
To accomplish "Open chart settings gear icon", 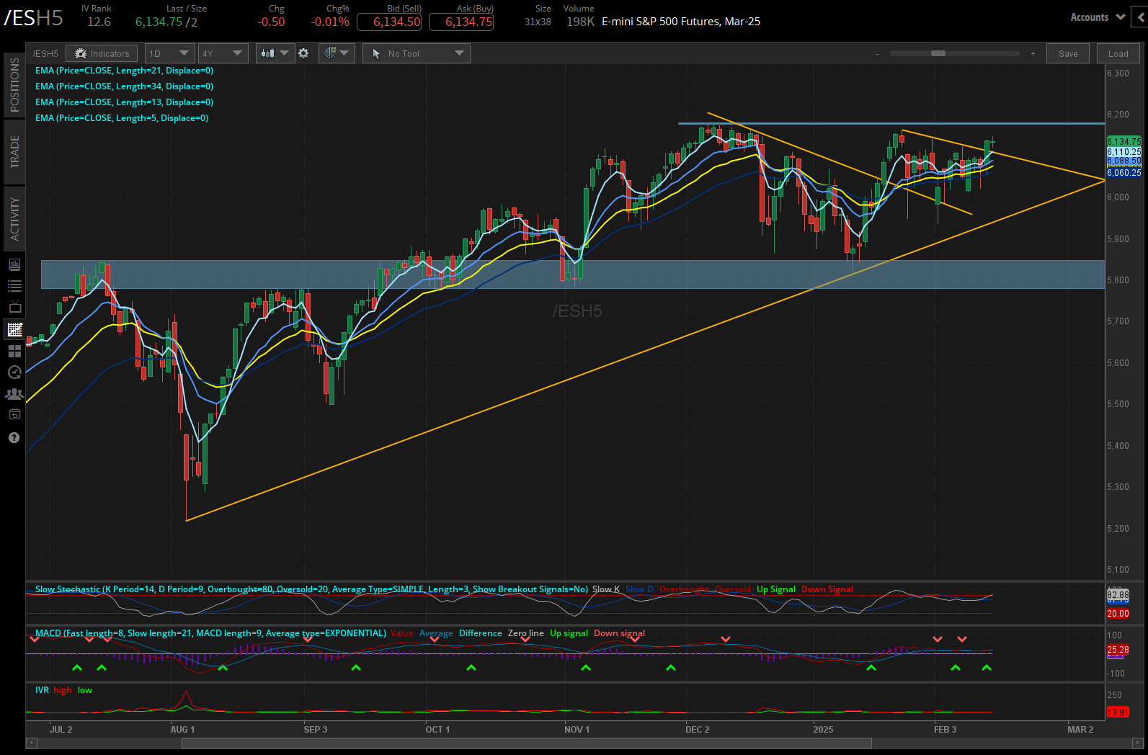I will pos(303,53).
